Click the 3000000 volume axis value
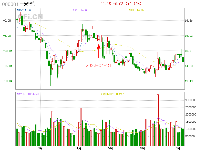This screenshot has width=205, height=154. pyautogui.click(x=191, y=100)
